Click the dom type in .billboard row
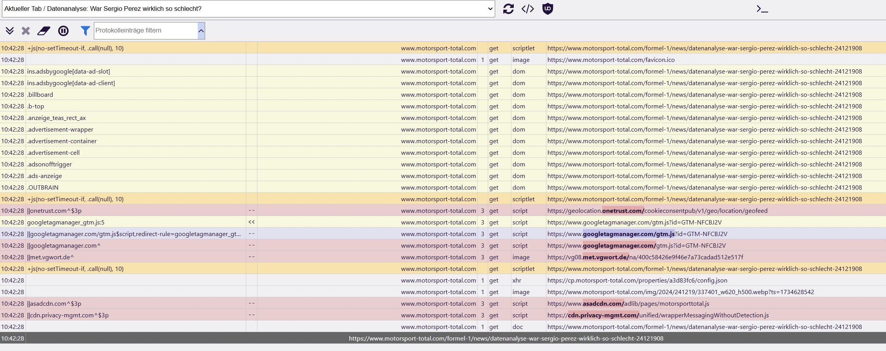The width and height of the screenshot is (886, 351). pyautogui.click(x=519, y=94)
